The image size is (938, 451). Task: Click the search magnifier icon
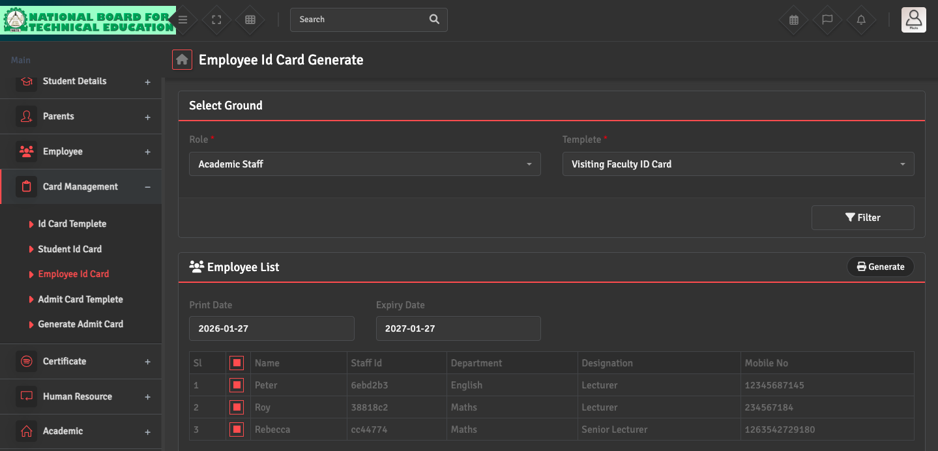point(434,20)
